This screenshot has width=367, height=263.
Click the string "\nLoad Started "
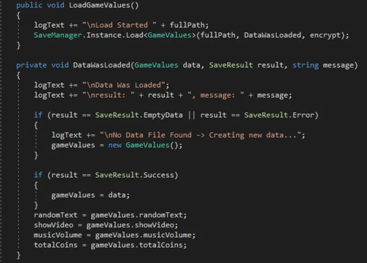[119, 25]
